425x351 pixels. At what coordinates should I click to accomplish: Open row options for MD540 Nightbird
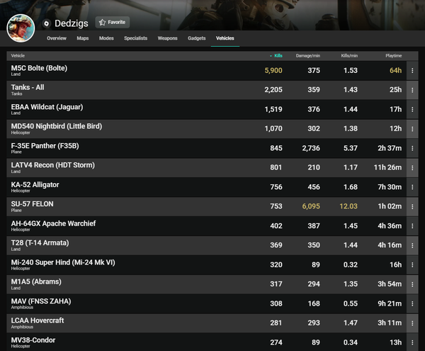point(412,129)
